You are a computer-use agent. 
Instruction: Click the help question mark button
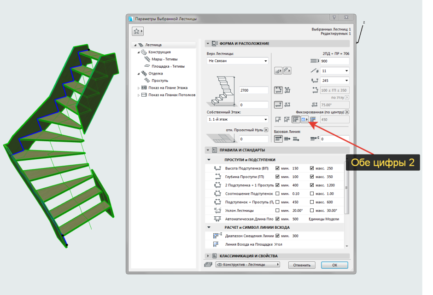pyautogui.click(x=334, y=17)
